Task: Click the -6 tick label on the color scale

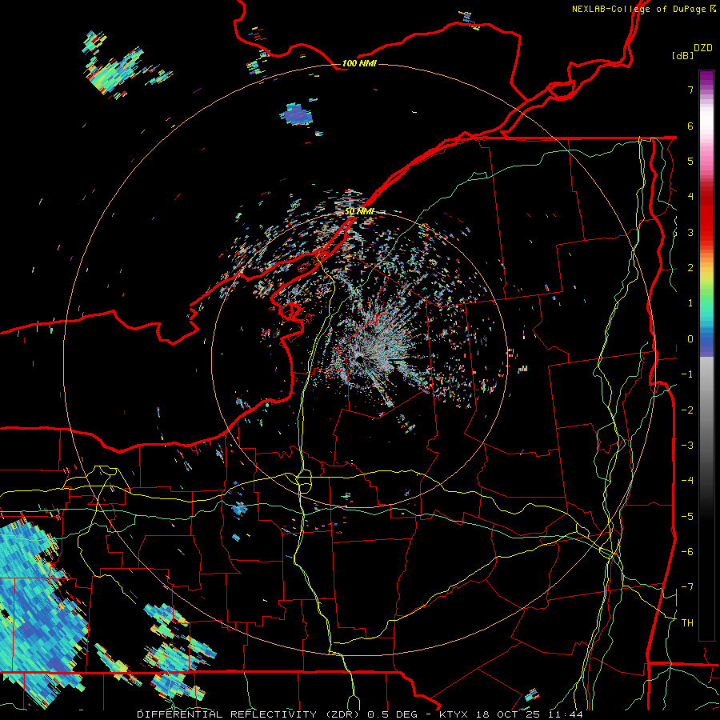Action: coord(687,552)
